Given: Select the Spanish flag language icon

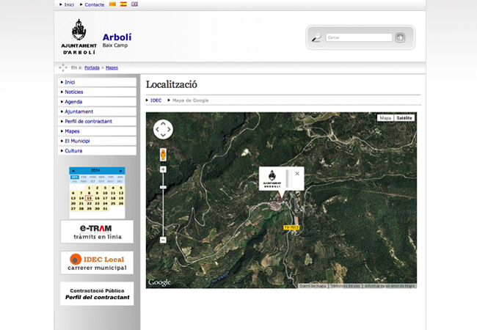Looking at the screenshot, I should 123,4.
